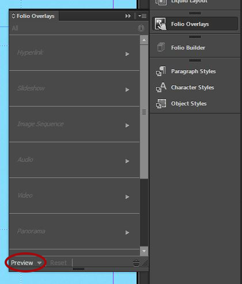Select the Audio overlay entry

(x=74, y=160)
